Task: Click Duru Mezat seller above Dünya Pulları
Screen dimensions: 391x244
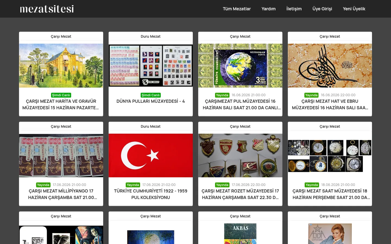Action: 151,36
